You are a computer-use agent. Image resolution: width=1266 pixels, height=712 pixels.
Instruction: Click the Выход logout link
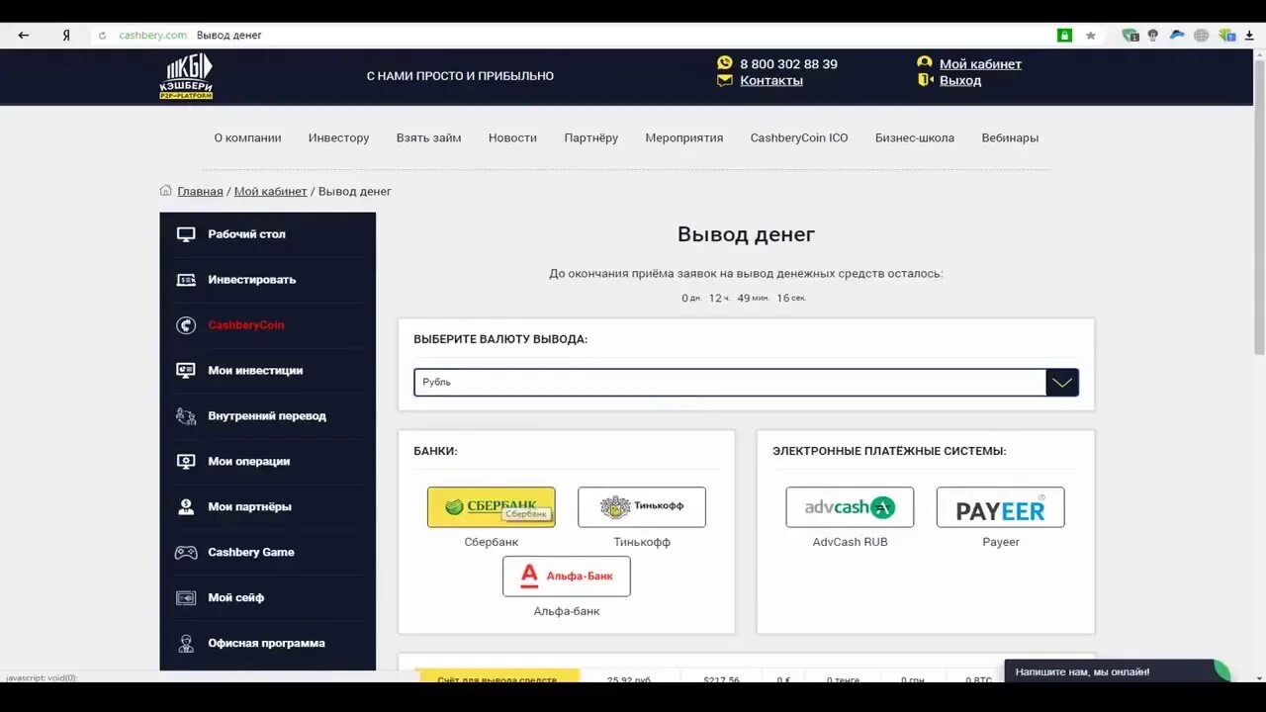click(960, 81)
